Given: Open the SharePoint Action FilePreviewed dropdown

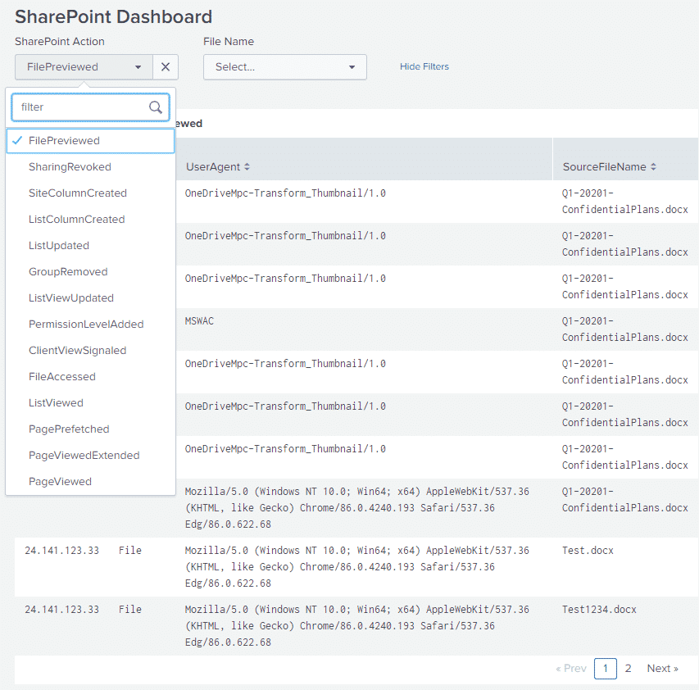Looking at the screenshot, I should pos(84,67).
